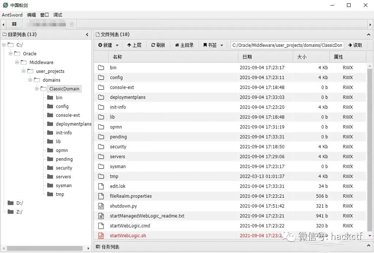Viewport: 374px width, 253px height.
Task: Select console-ext folder icon in tree
Action: pyautogui.click(x=50, y=115)
